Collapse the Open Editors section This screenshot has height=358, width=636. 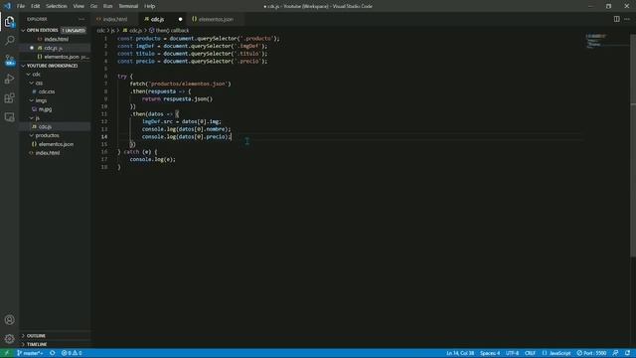pyautogui.click(x=42, y=31)
